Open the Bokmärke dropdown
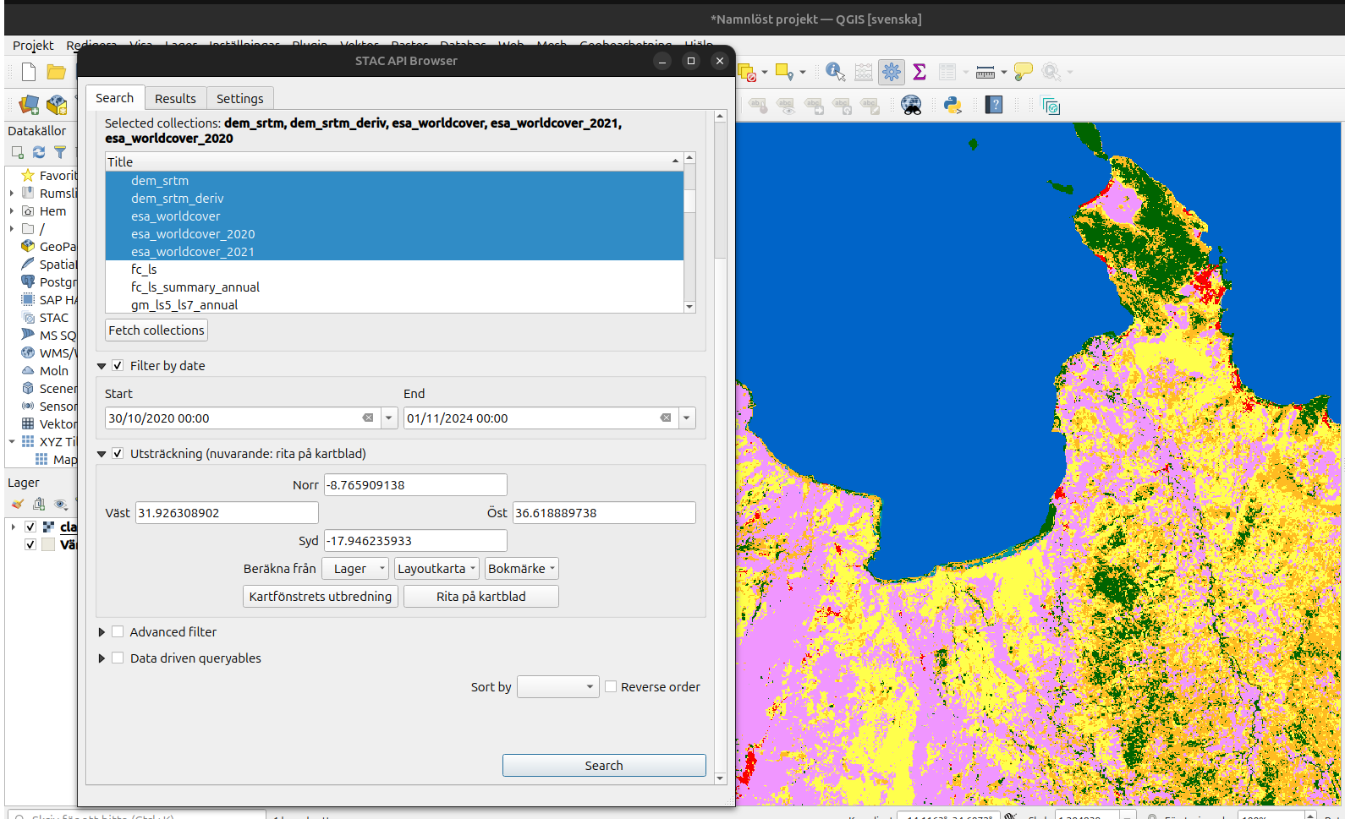Viewport: 1345px width, 819px height. point(522,569)
